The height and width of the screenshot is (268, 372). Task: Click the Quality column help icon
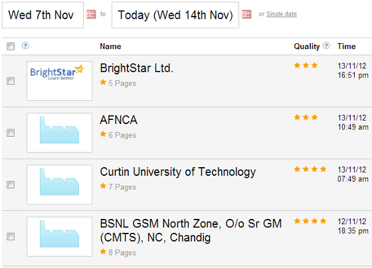(x=326, y=46)
